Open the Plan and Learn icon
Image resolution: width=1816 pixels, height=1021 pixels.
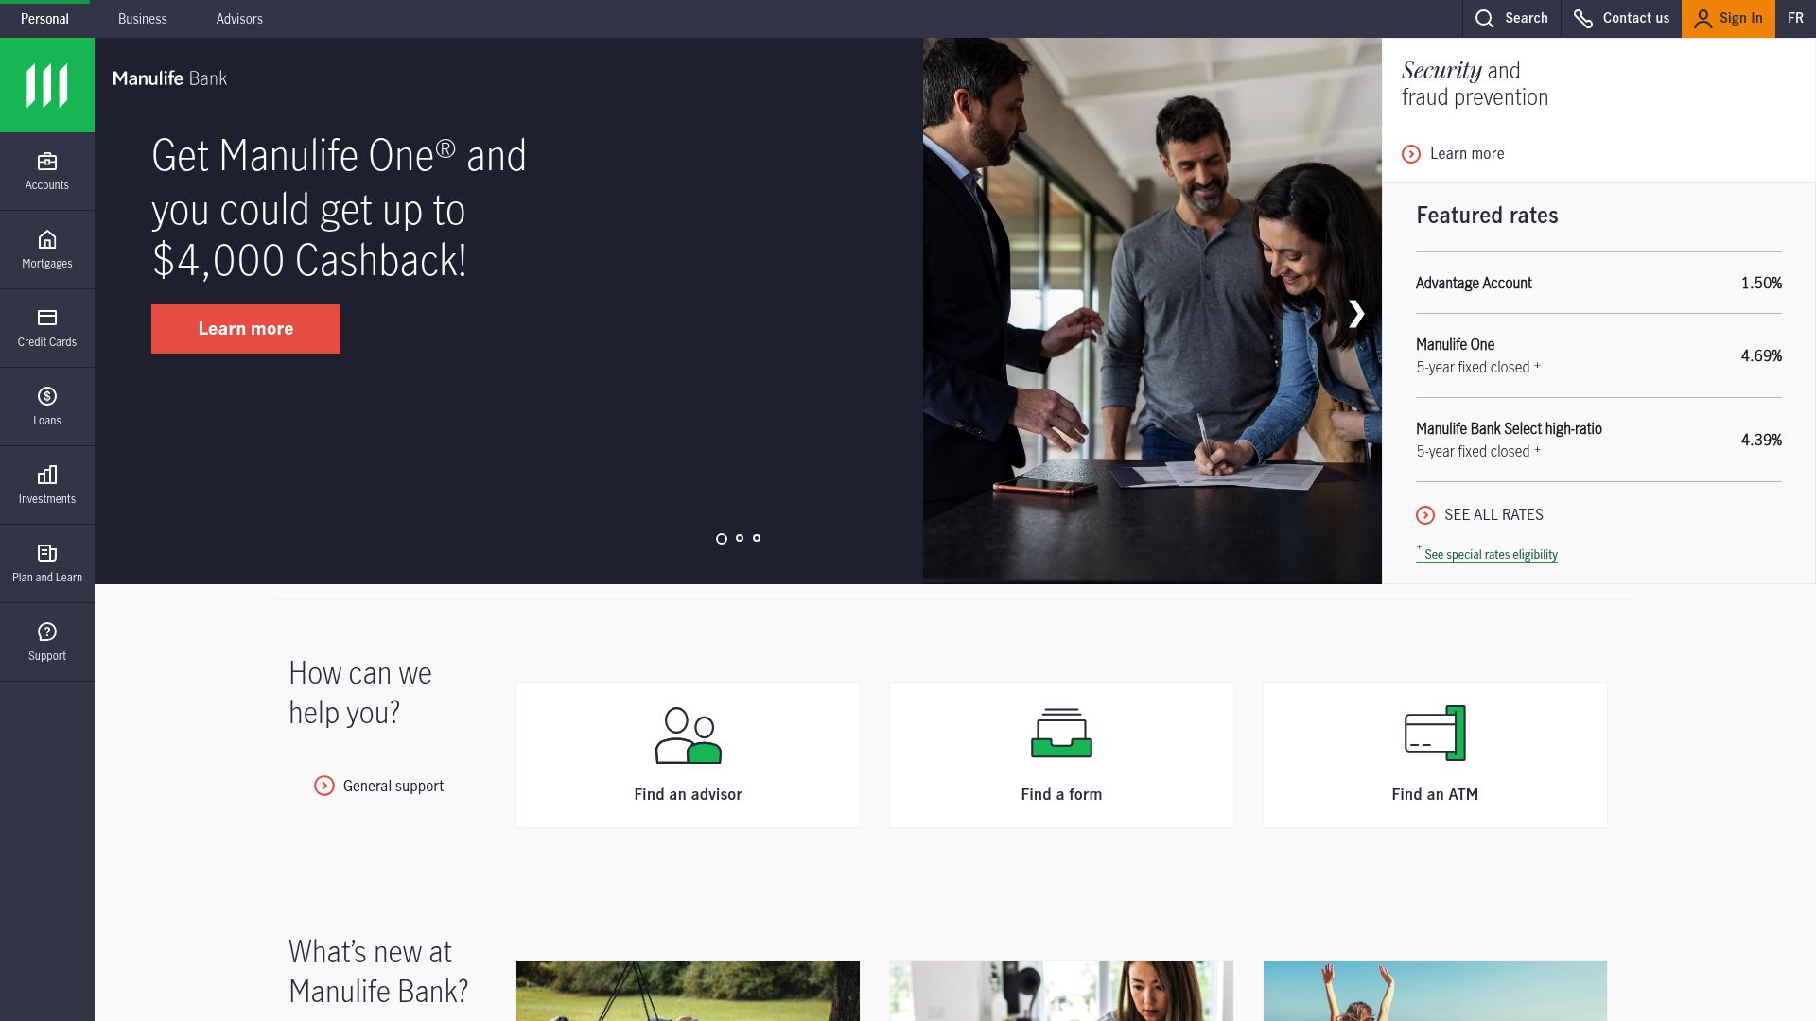47,553
